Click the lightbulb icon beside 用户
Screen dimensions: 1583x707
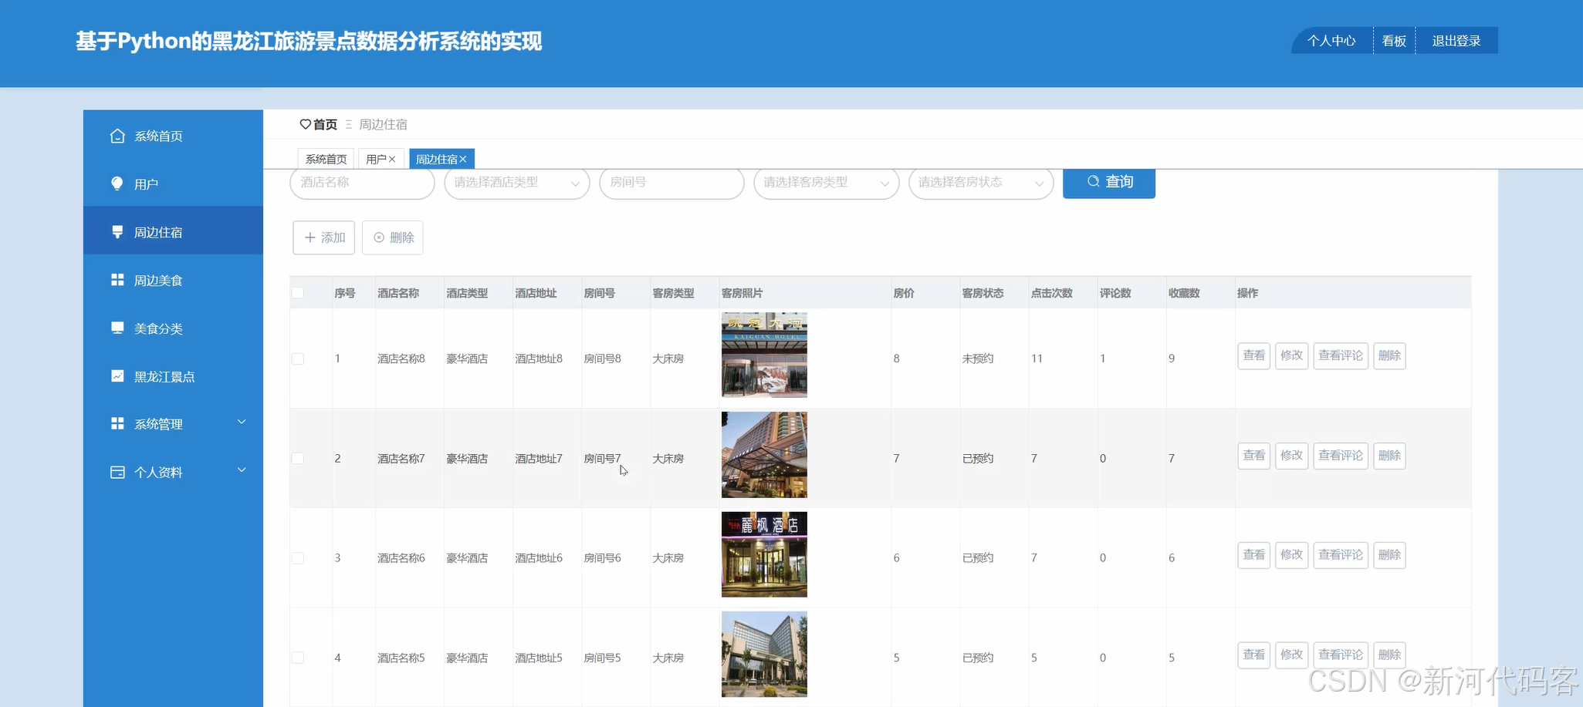tap(117, 183)
